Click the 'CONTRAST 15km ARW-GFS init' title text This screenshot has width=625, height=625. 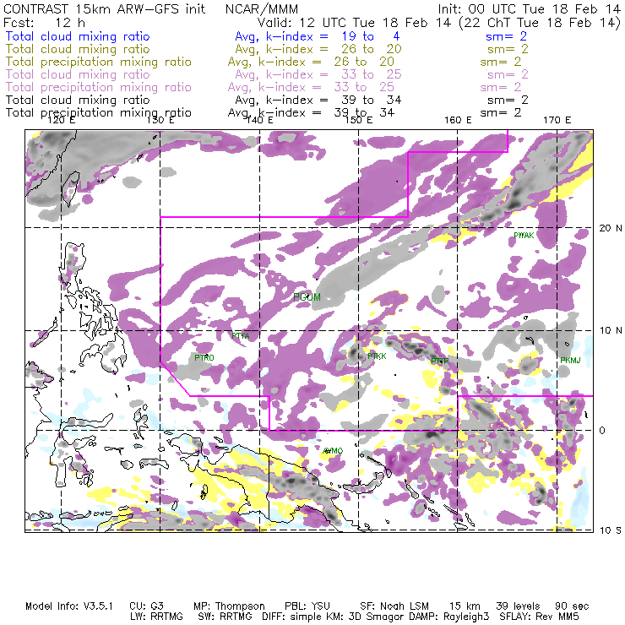click(x=105, y=8)
